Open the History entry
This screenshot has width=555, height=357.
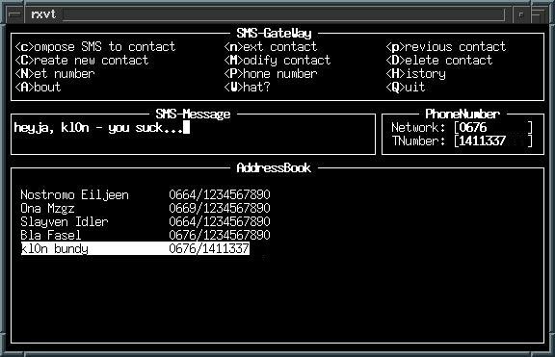(x=416, y=73)
